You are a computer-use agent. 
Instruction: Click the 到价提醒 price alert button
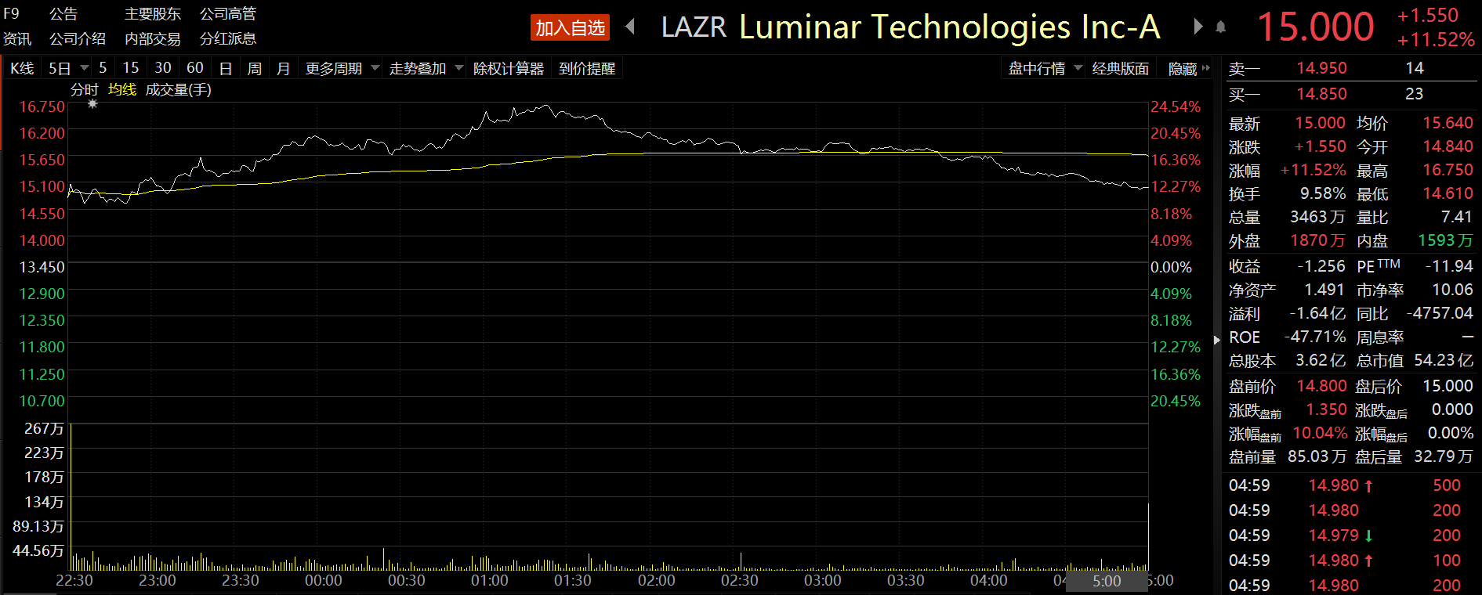587,68
